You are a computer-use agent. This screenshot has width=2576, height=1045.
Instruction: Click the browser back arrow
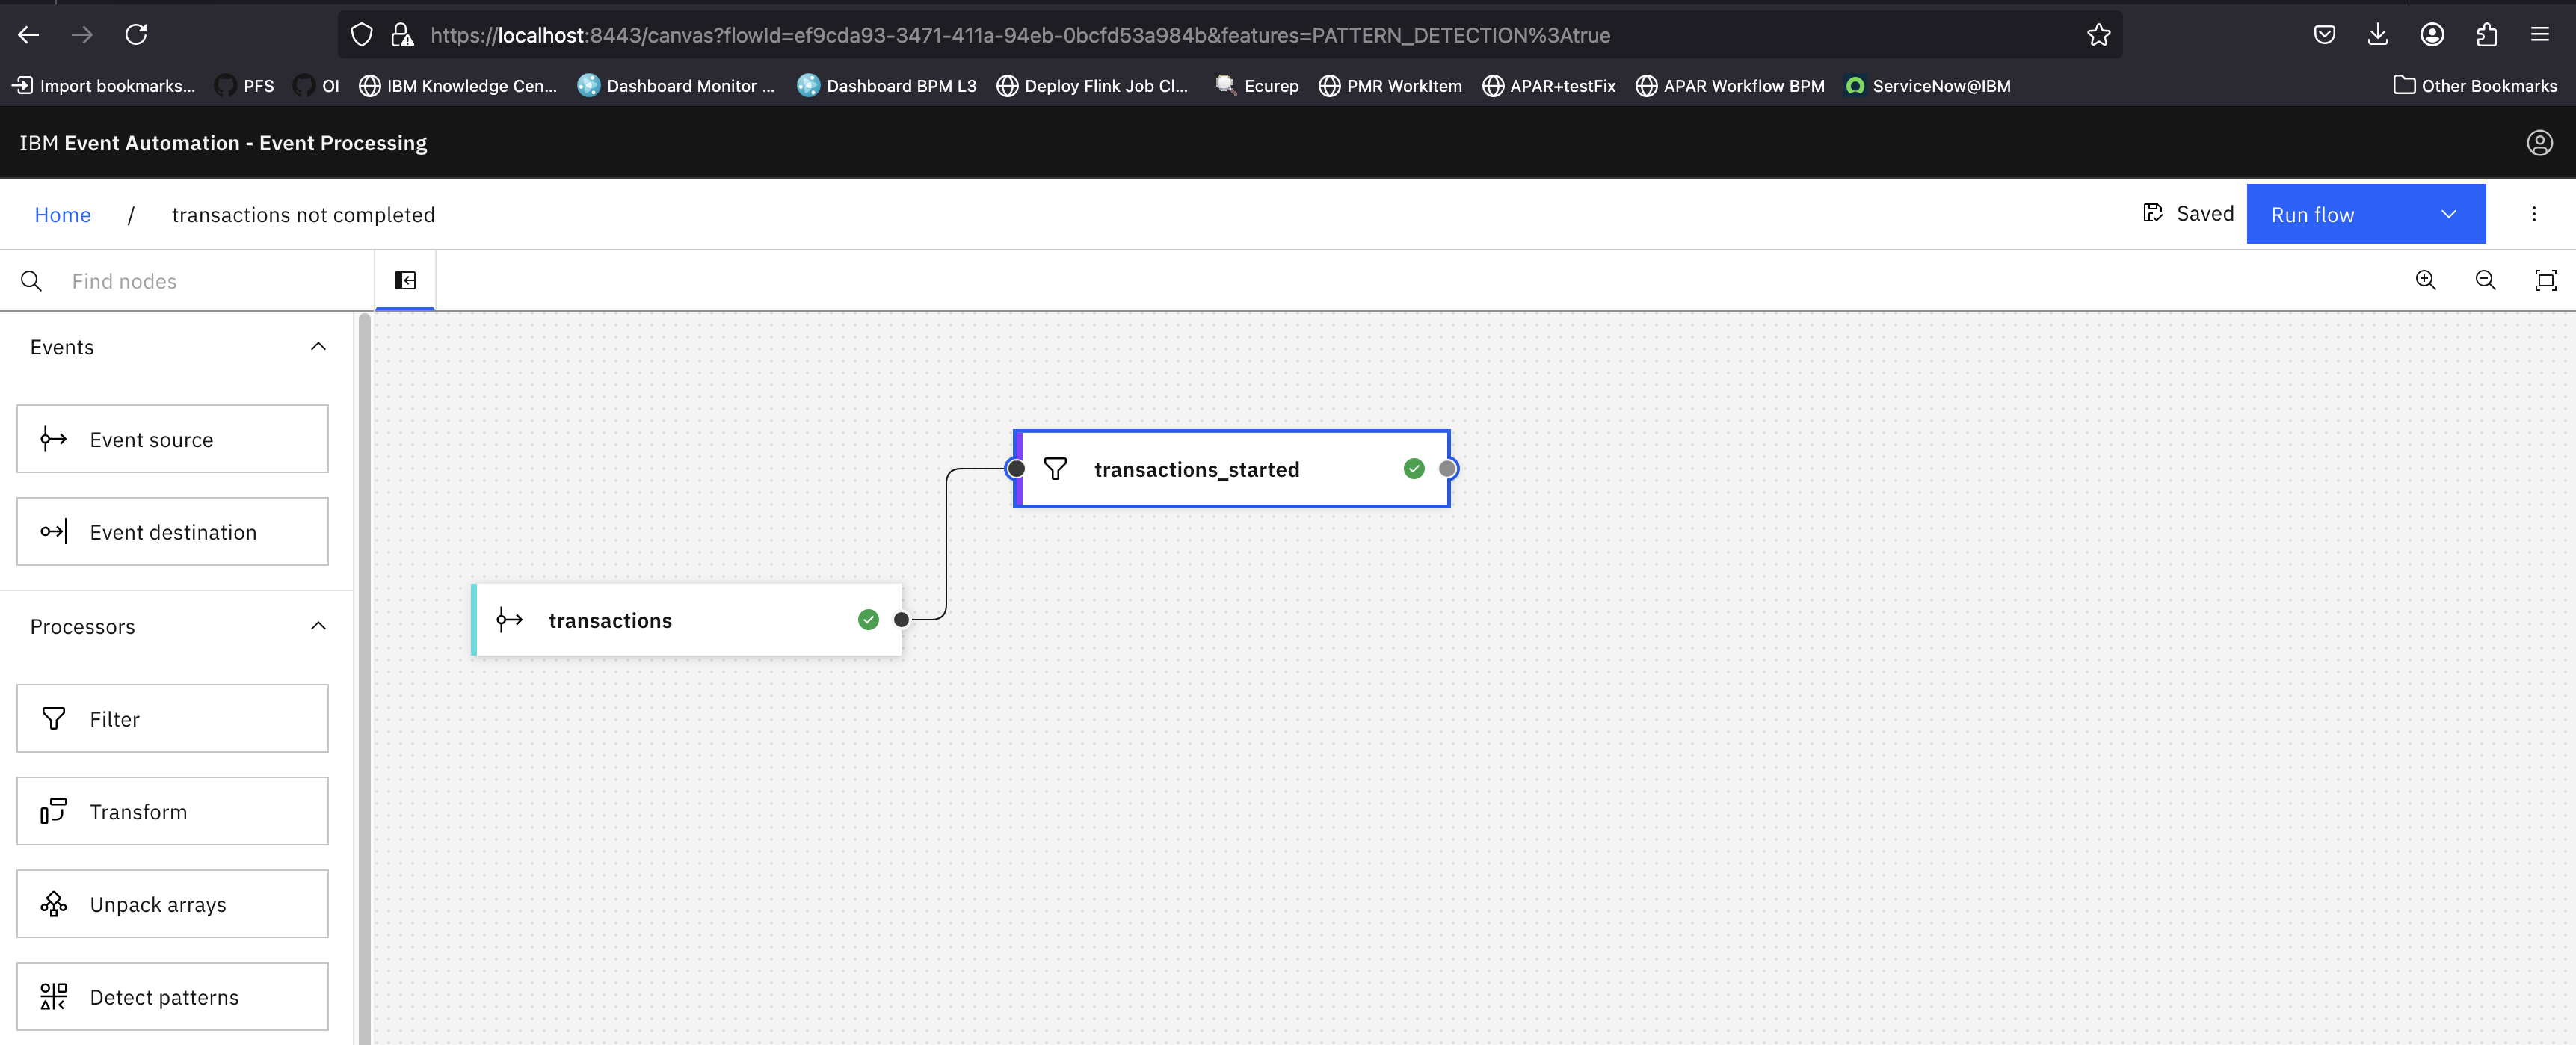29,35
